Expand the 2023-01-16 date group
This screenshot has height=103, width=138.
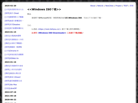tap(10, 62)
